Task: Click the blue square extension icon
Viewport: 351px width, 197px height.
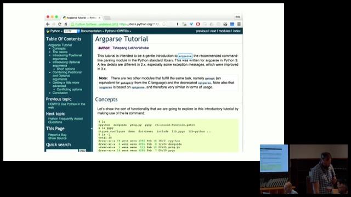Action: [232, 24]
